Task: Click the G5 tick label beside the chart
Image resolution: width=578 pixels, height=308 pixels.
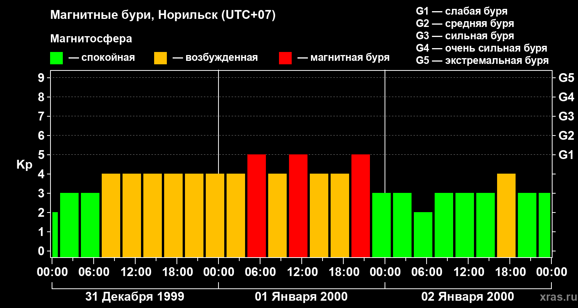Action: [x=566, y=78]
